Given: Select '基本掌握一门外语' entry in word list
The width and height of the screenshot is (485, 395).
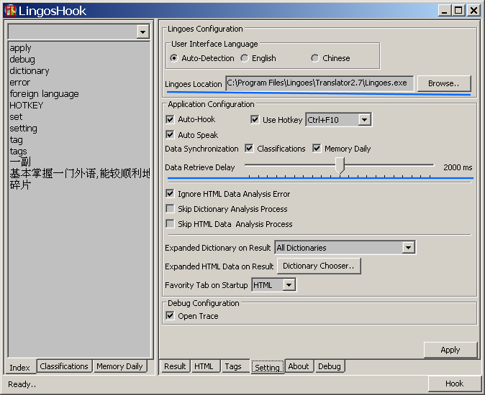Looking at the screenshot, I should click(79, 173).
